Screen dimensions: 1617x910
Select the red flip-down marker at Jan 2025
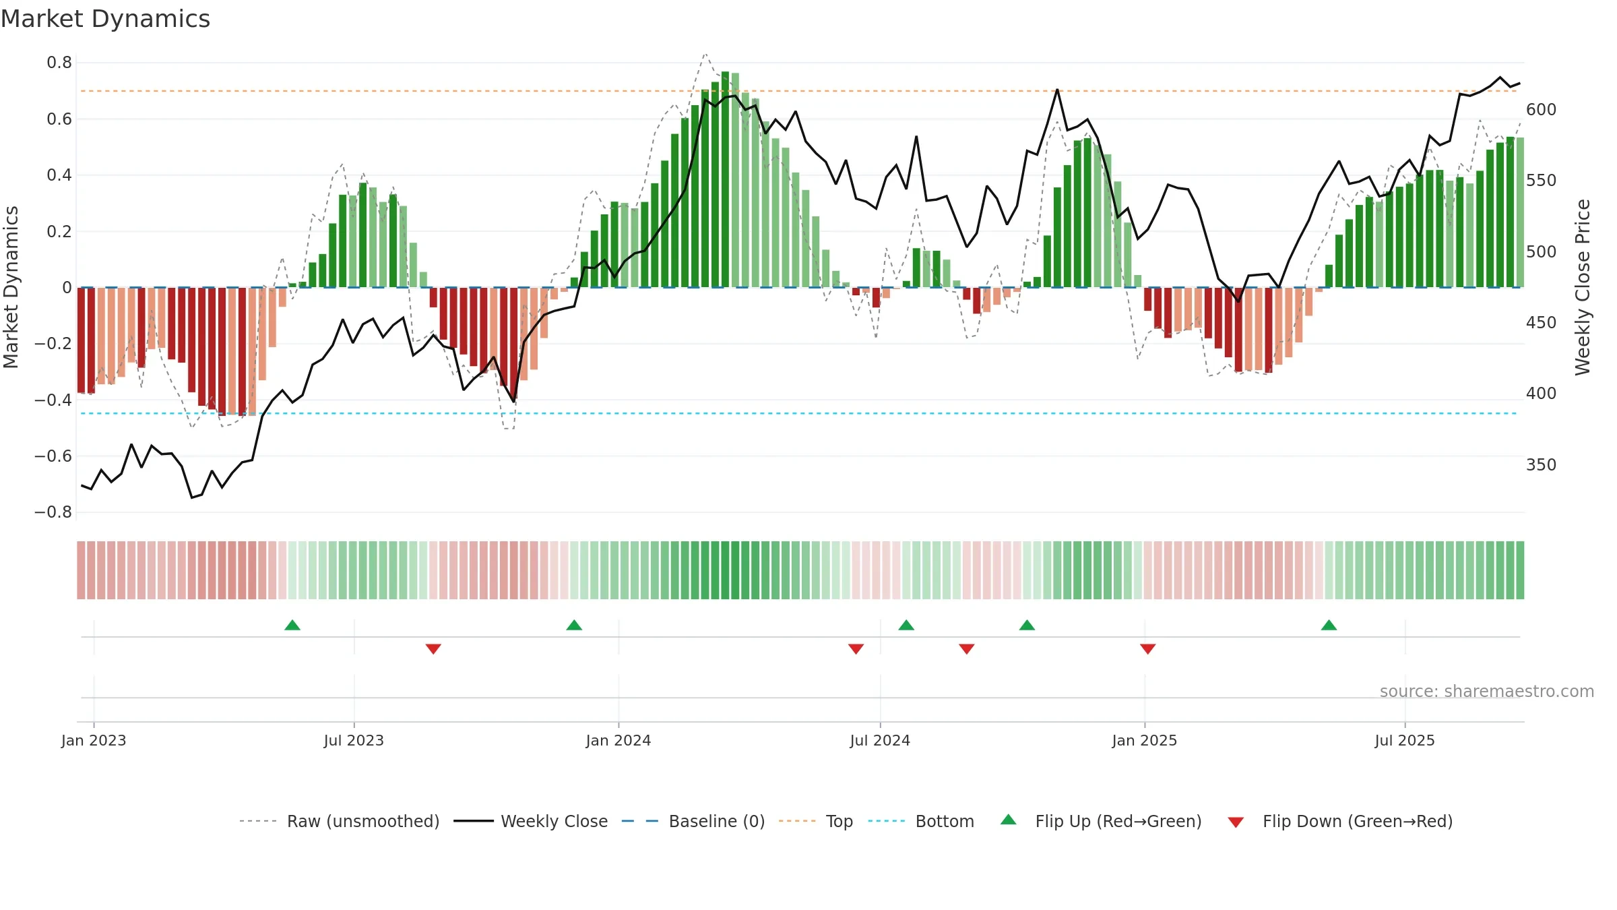pyautogui.click(x=1148, y=649)
